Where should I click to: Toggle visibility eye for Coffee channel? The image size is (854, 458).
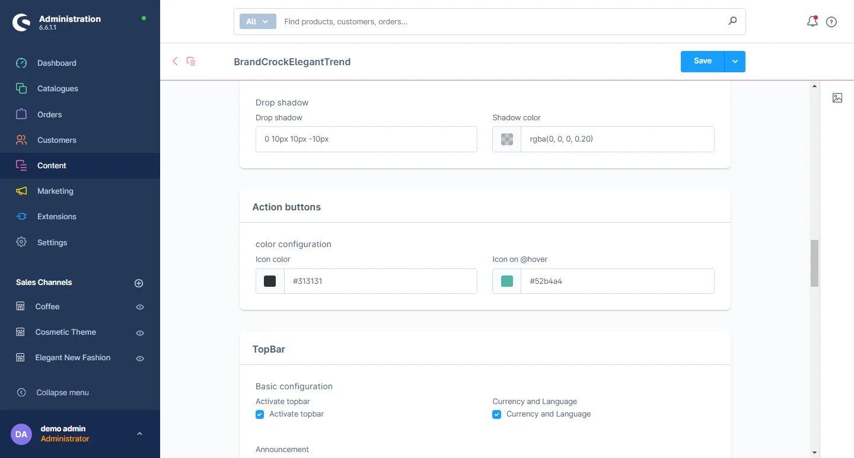(x=140, y=307)
